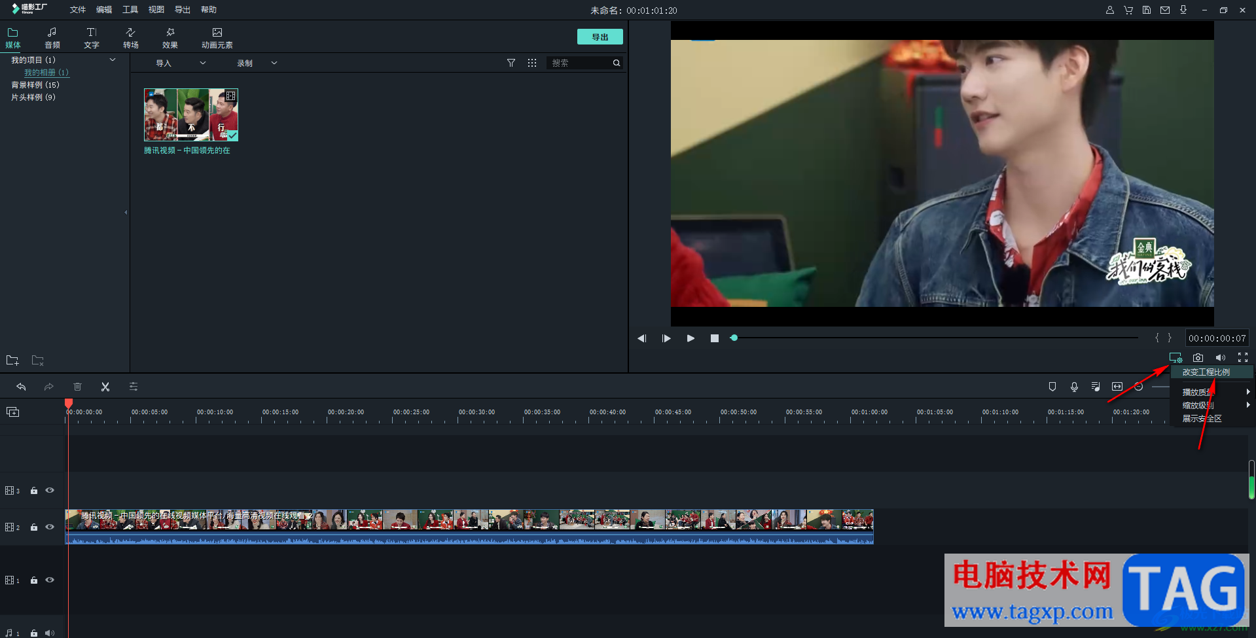Open the 工具 menu
The image size is (1256, 638).
[x=130, y=10]
